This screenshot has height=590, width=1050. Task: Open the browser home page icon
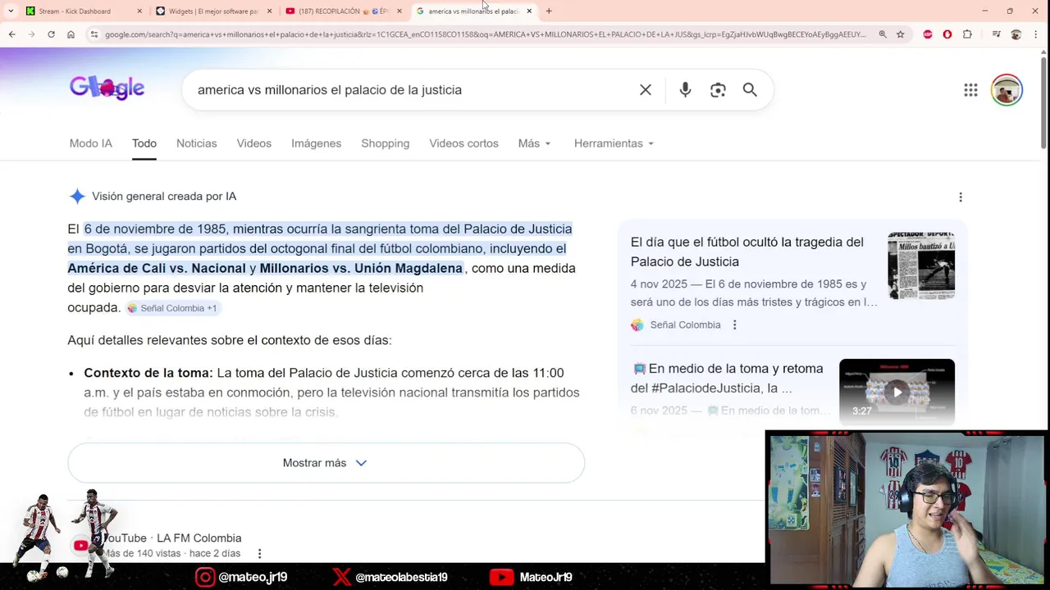71,34
